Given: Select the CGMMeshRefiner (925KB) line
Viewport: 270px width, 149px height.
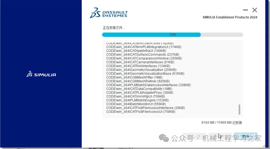Looking at the screenshot, I should (x=138, y=81).
